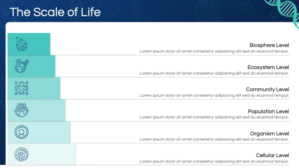
Task: Click the Organism person circle icon
Action: coord(22,132)
